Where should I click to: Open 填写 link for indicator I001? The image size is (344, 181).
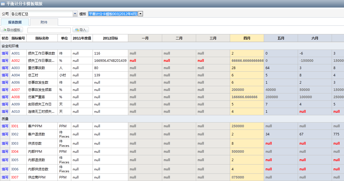(5, 126)
